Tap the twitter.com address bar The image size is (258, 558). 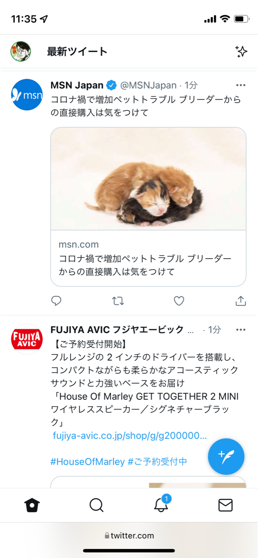click(x=129, y=536)
